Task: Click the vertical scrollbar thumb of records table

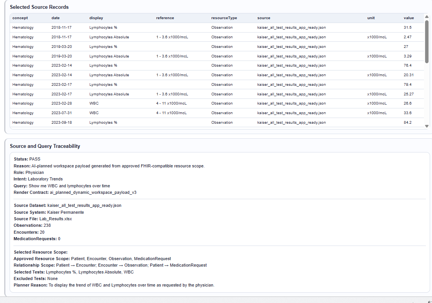Action: (x=427, y=41)
